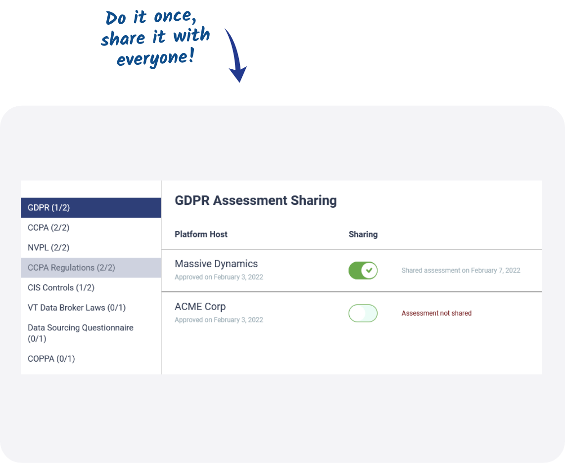The width and height of the screenshot is (565, 463).
Task: Select the GDPR (1/2) sidebar item
Action: 91,208
